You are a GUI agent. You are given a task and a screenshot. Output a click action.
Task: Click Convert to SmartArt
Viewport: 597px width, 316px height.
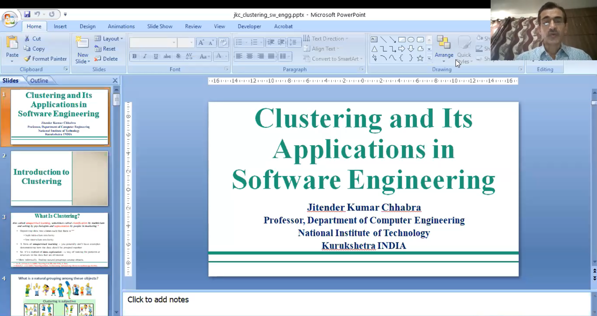click(333, 59)
